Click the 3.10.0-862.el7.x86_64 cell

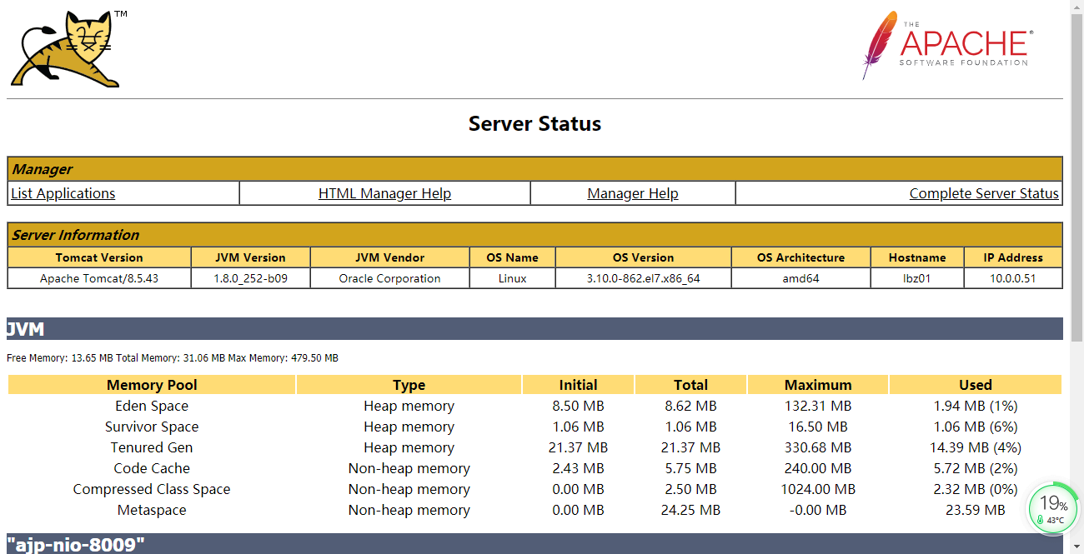(x=644, y=278)
